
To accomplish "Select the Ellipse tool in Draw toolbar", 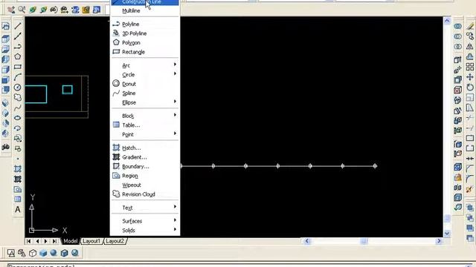I will [x=18, y=118].
